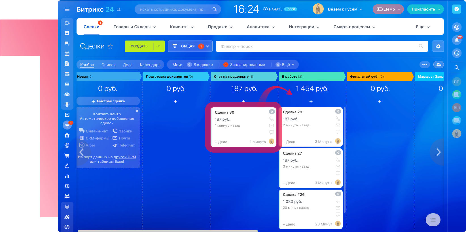
Task: Open the notifications bell
Action: tap(457, 40)
